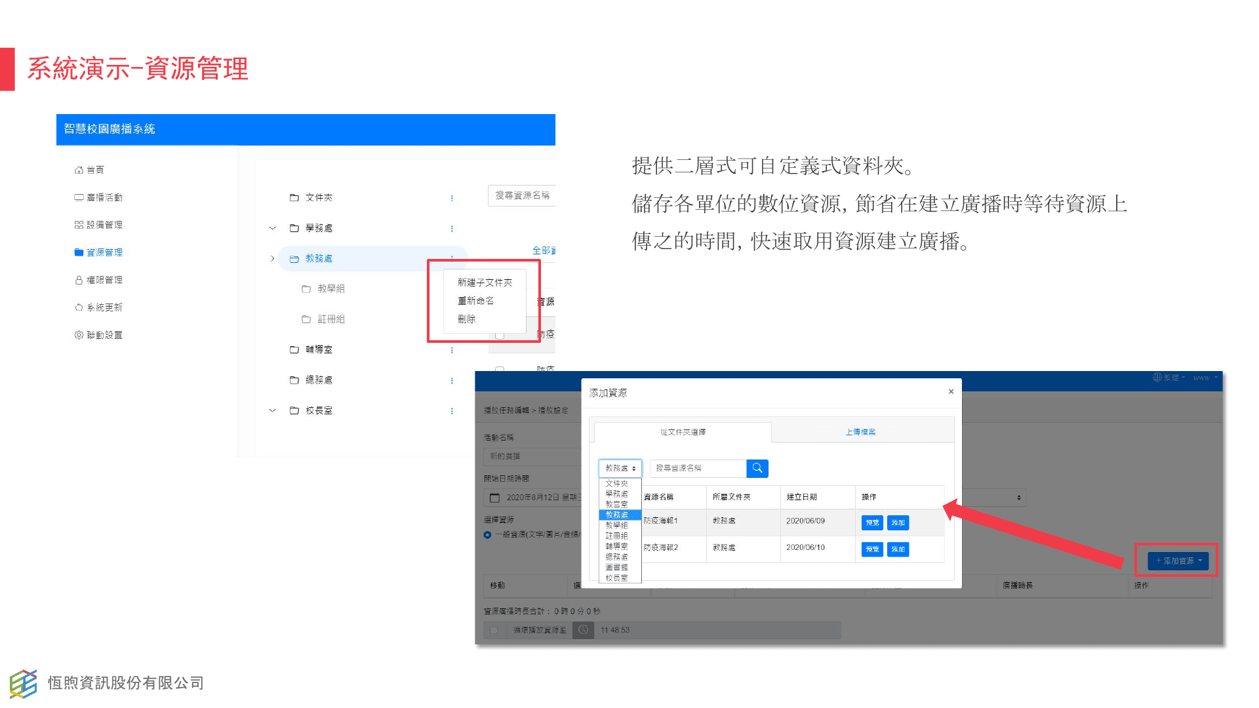The image size is (1259, 708).
Task: Collapse the 學務處 folder chevron
Action: (x=272, y=228)
